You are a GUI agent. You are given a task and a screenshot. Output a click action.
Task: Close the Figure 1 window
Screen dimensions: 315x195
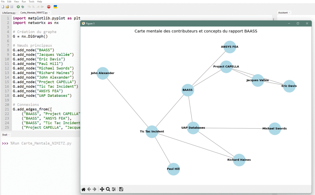click(x=307, y=23)
